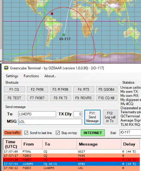Image resolution: width=141 pixels, height=171 pixels.
Task: Click the From column header
Action: click(x=32, y=144)
